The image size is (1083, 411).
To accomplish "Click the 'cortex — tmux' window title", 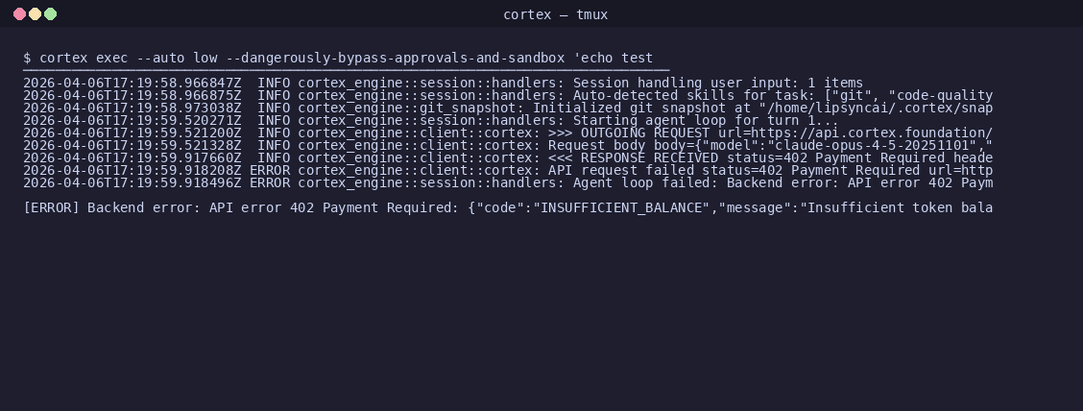I will pyautogui.click(x=555, y=14).
